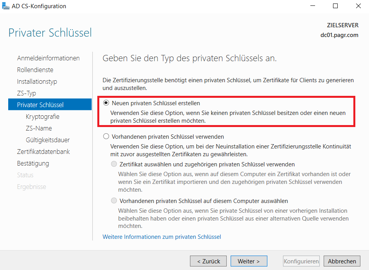Screen dimensions: 369x270
Task: Select the 'Kryptografie' sub-step
Action: click(43, 116)
